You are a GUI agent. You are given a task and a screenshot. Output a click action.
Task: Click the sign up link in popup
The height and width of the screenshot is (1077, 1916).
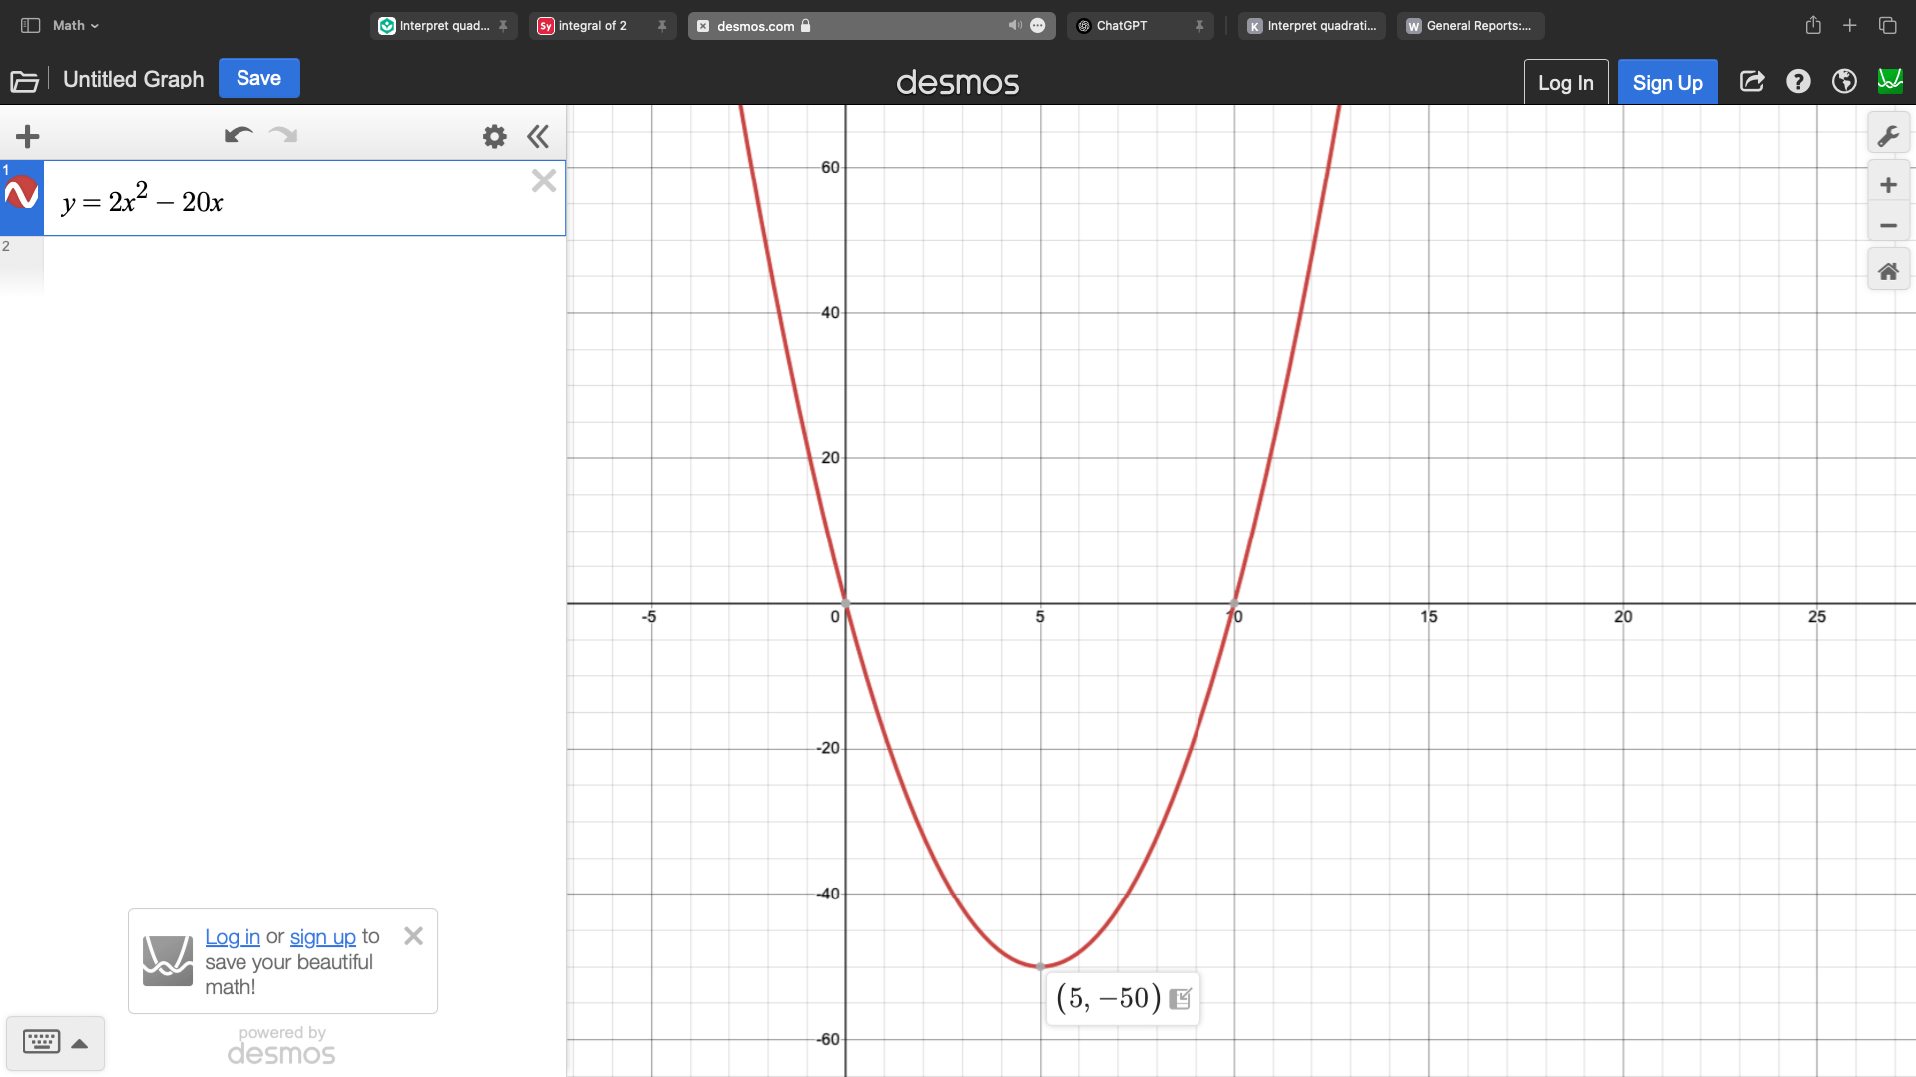(x=322, y=937)
